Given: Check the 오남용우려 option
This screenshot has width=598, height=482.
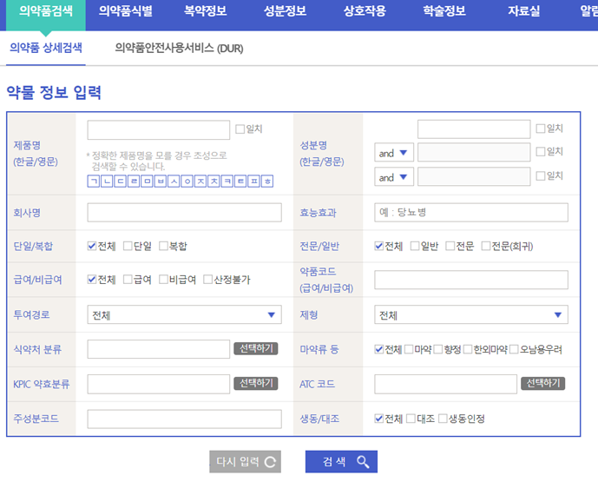Looking at the screenshot, I should click(514, 349).
